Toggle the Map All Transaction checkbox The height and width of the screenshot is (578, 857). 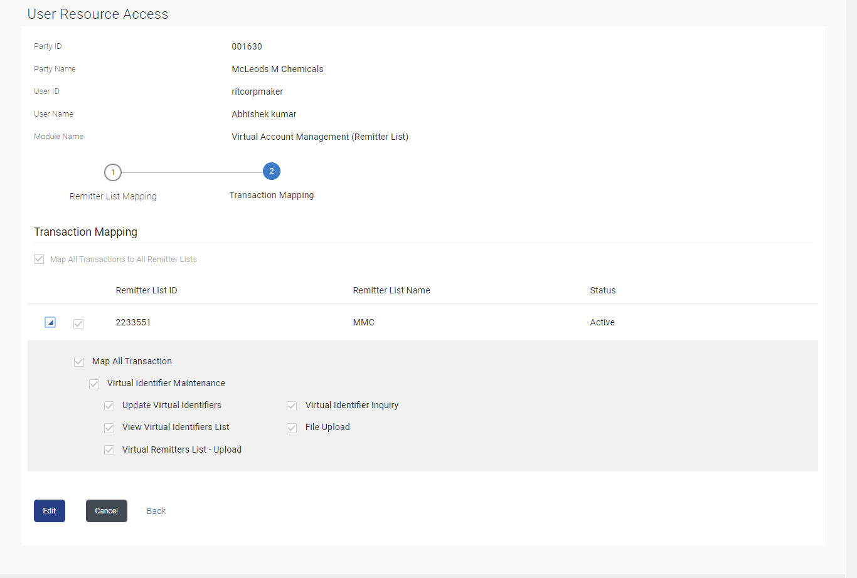coord(79,362)
